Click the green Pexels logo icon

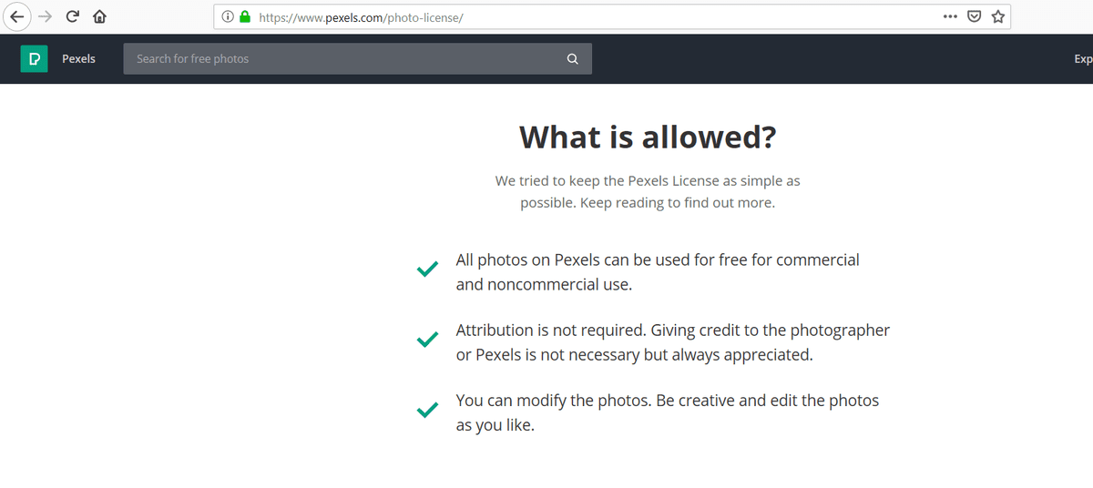[34, 59]
